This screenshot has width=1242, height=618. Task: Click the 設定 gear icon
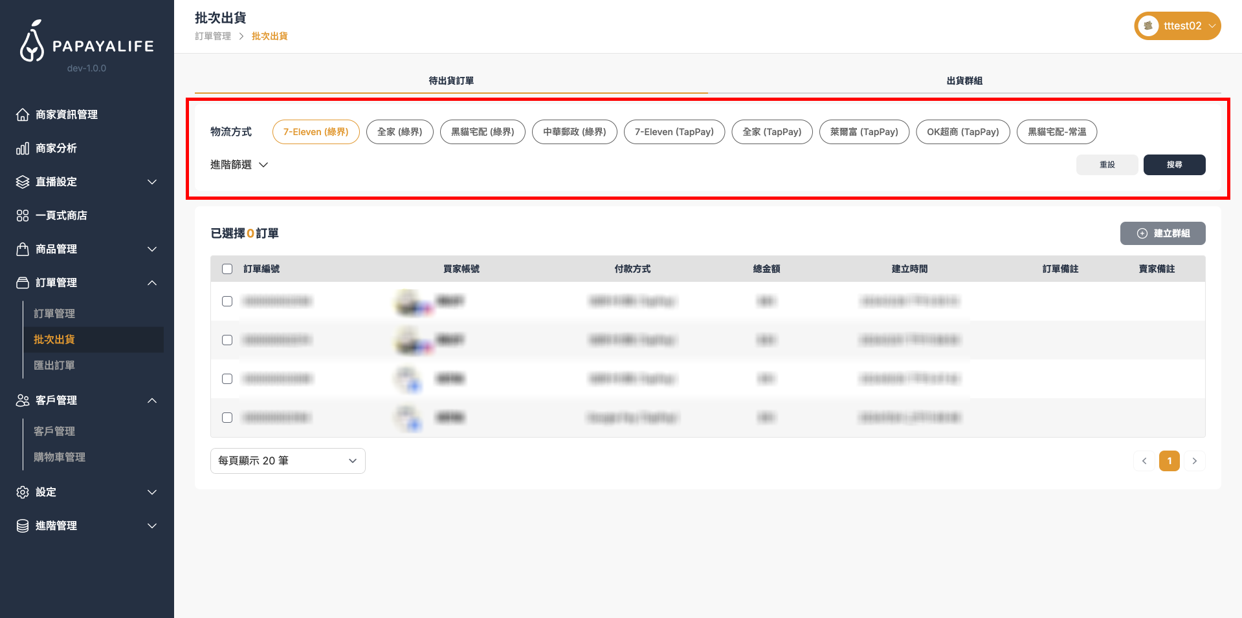[23, 492]
